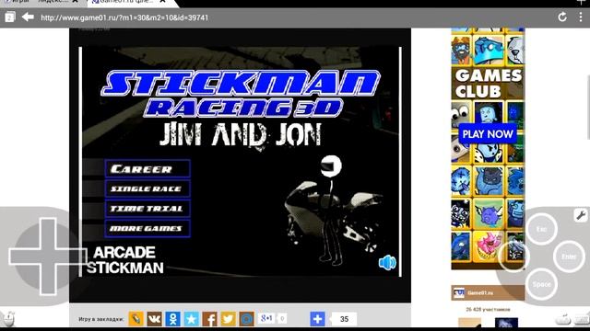
Task: Reload the page with the refresh icon
Action: tap(562, 17)
